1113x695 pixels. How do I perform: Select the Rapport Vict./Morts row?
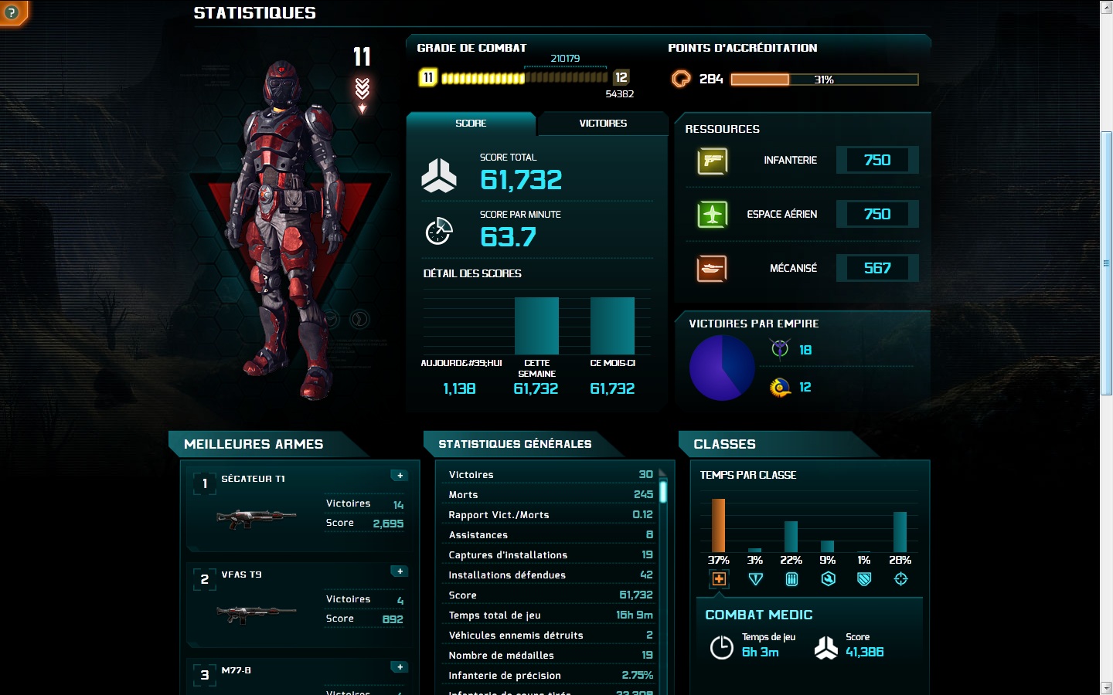click(x=550, y=515)
